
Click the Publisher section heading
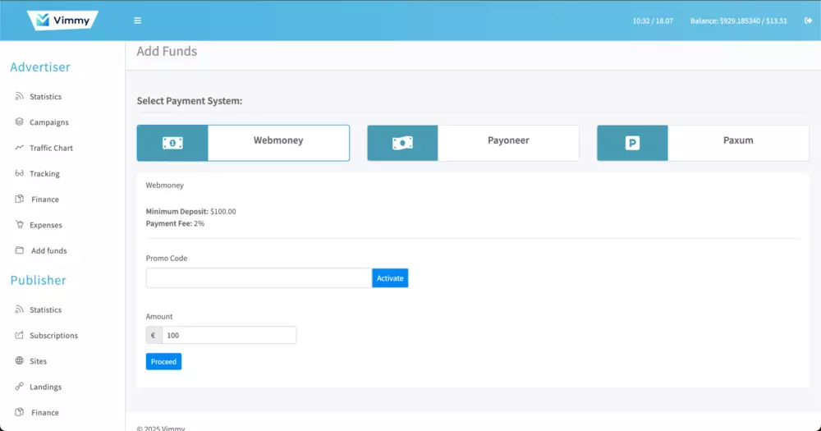point(39,280)
